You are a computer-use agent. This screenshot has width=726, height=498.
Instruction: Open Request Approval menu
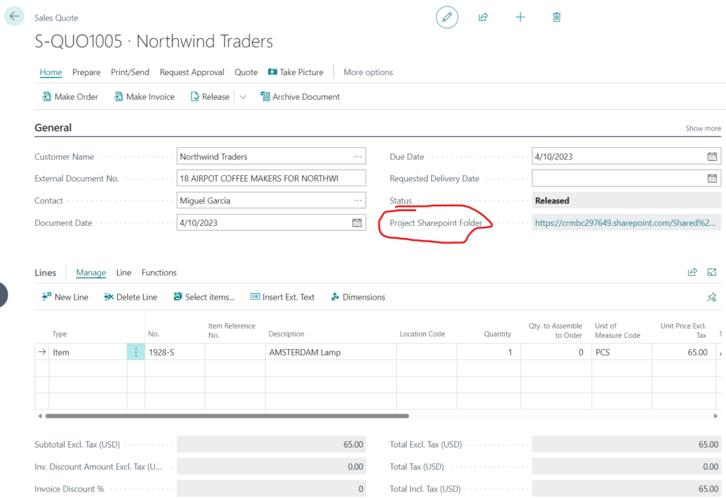tap(191, 72)
